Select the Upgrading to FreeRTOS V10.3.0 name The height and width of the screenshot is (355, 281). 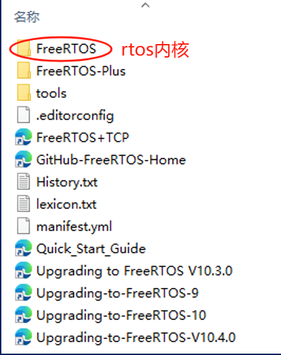(x=134, y=271)
